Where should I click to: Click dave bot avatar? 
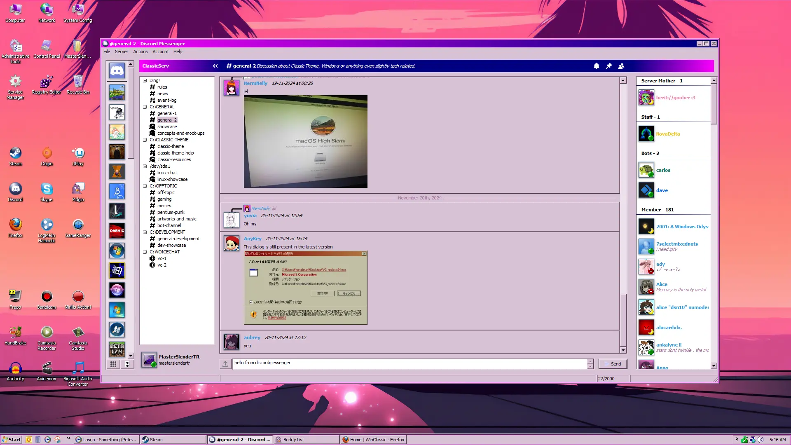coord(646,190)
